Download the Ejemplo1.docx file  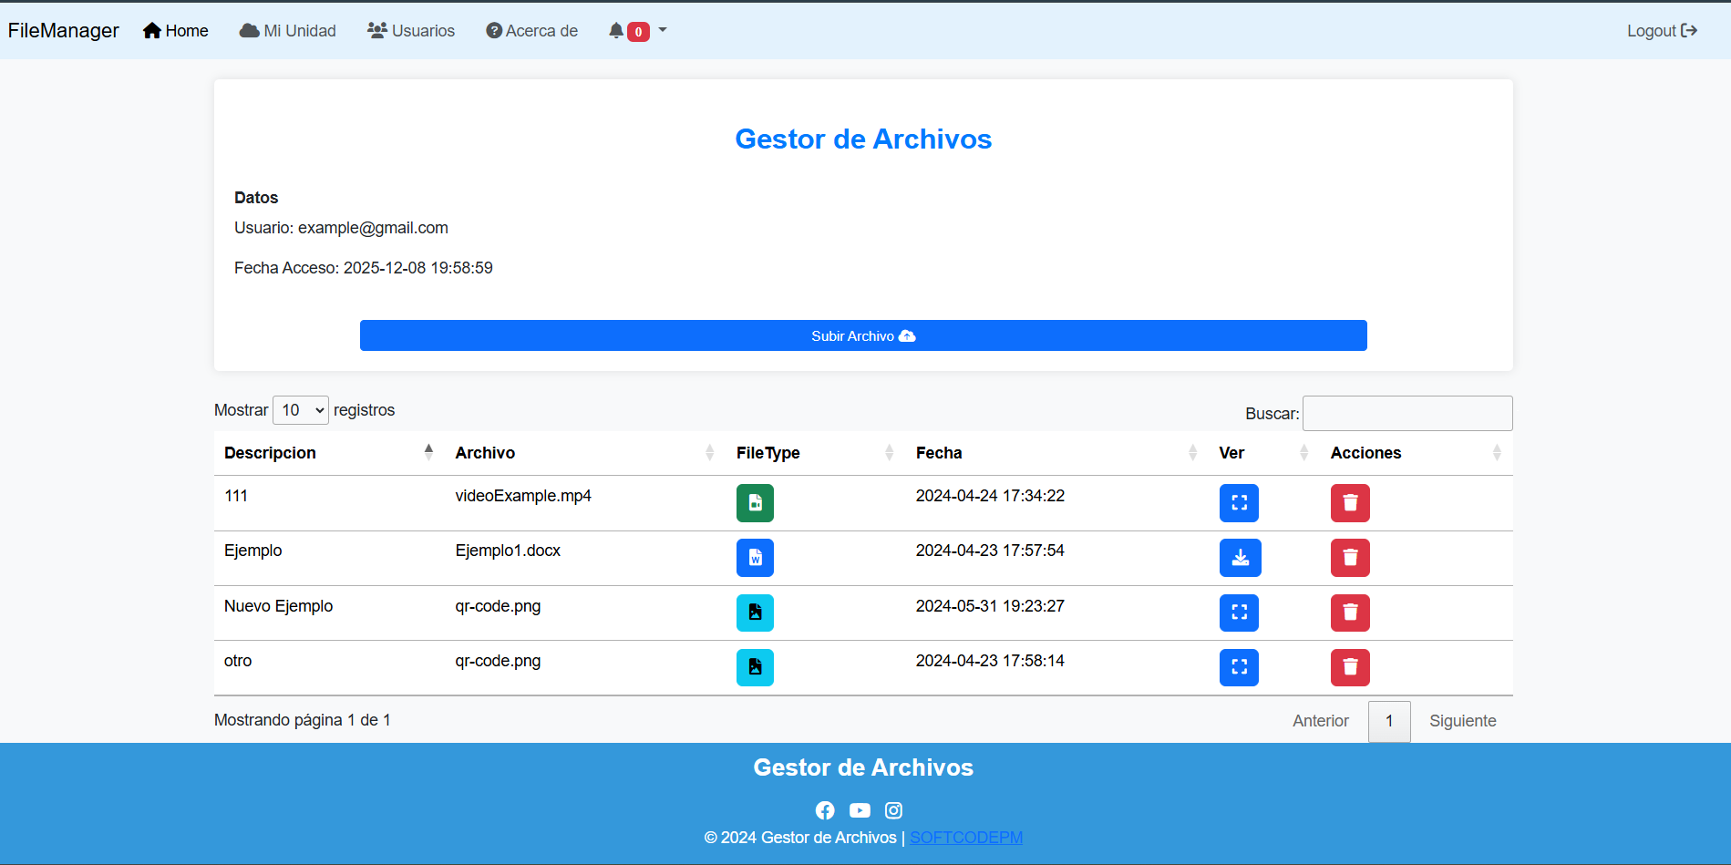1240,558
